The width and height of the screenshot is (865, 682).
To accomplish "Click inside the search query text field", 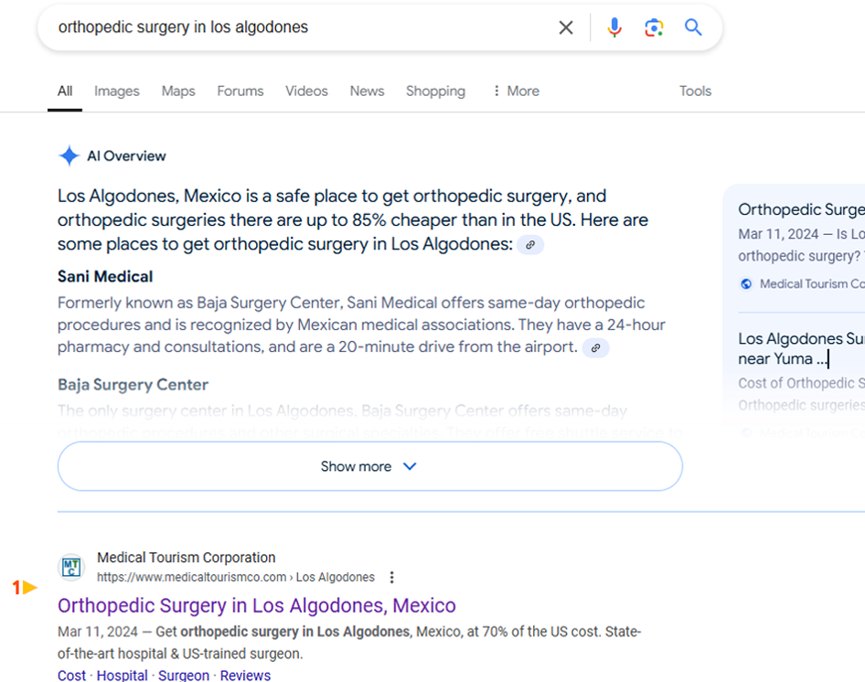I will (293, 27).
